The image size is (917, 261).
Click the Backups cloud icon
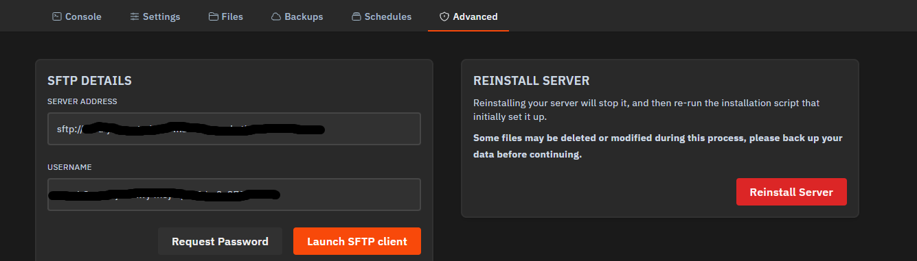coord(276,16)
